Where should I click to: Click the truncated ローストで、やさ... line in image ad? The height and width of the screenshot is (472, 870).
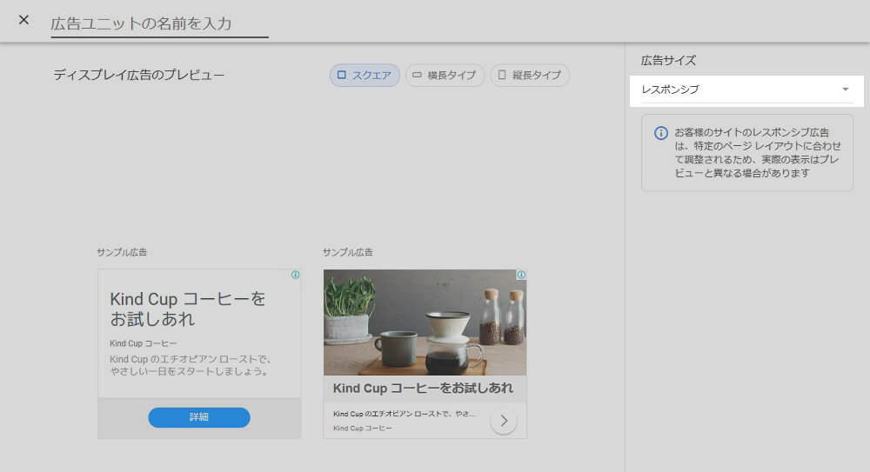404,414
